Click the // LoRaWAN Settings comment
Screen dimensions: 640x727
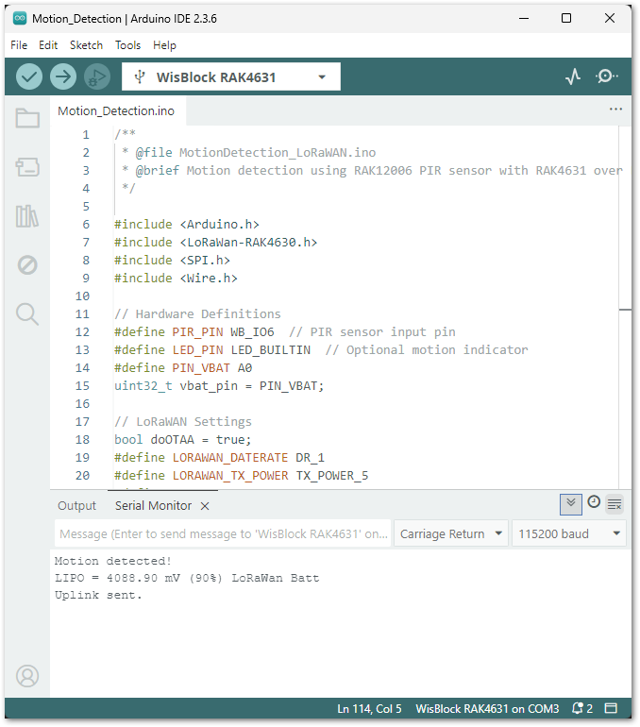[183, 421]
